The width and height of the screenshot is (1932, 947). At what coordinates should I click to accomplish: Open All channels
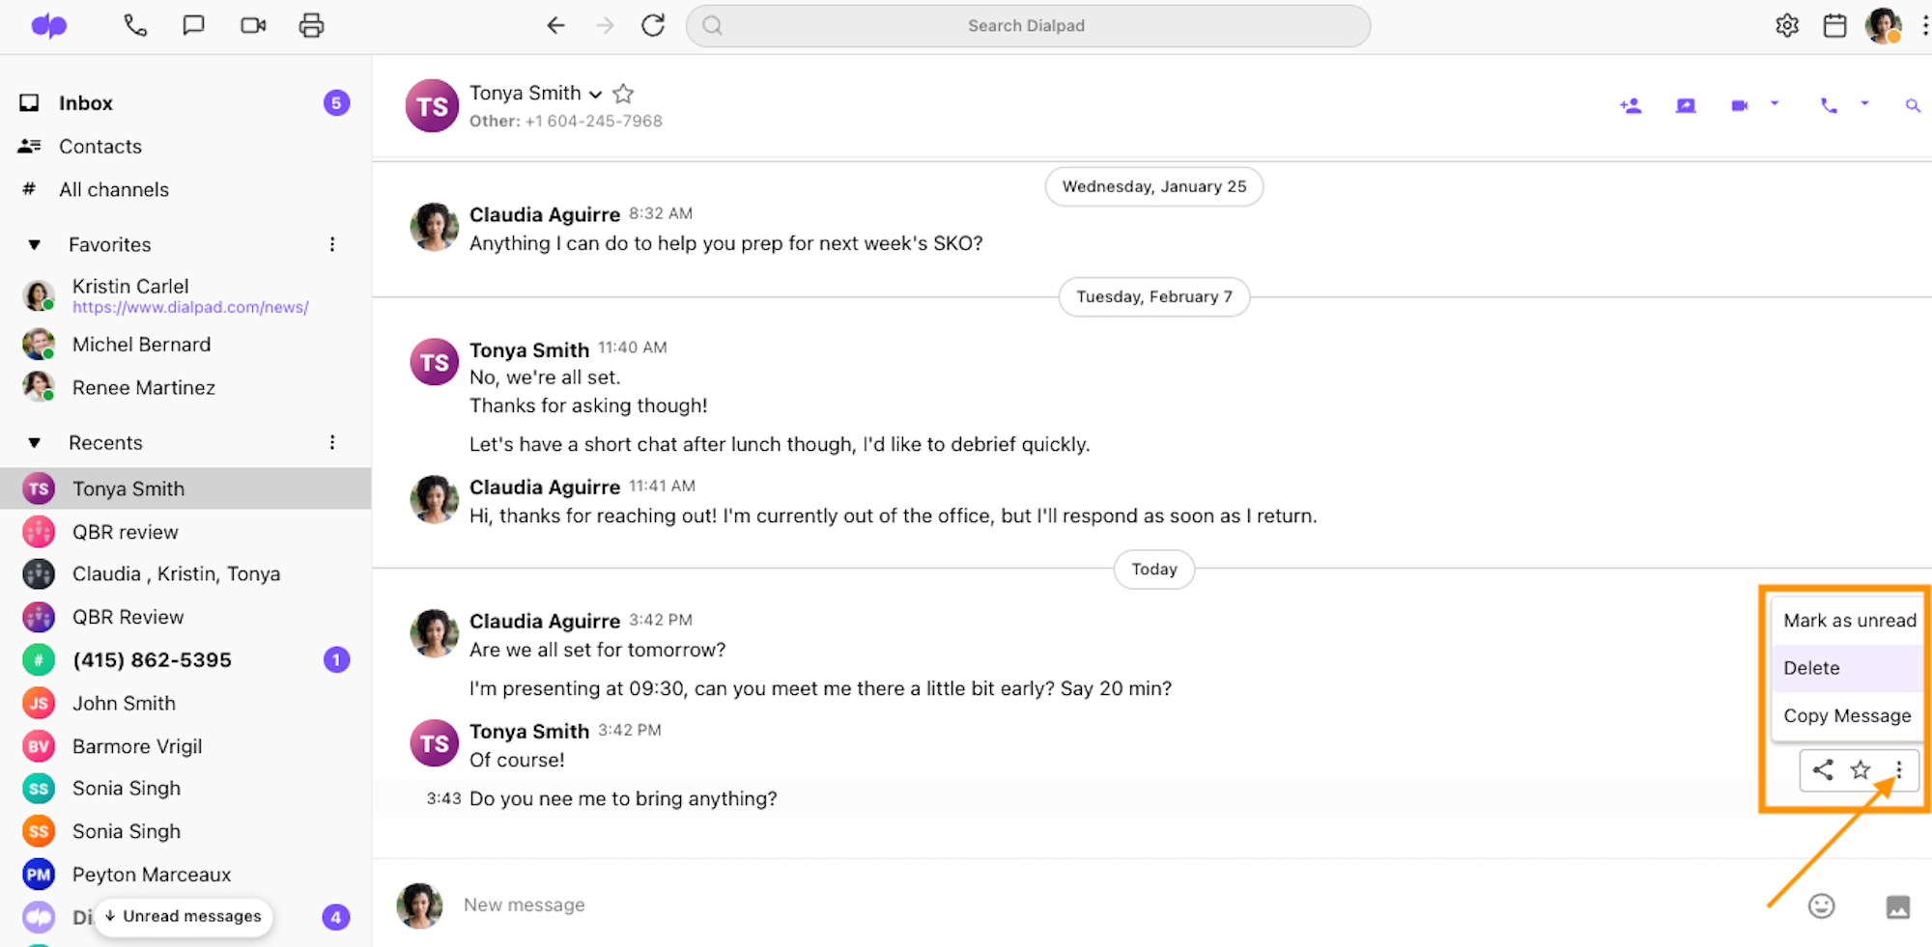pyautogui.click(x=114, y=190)
